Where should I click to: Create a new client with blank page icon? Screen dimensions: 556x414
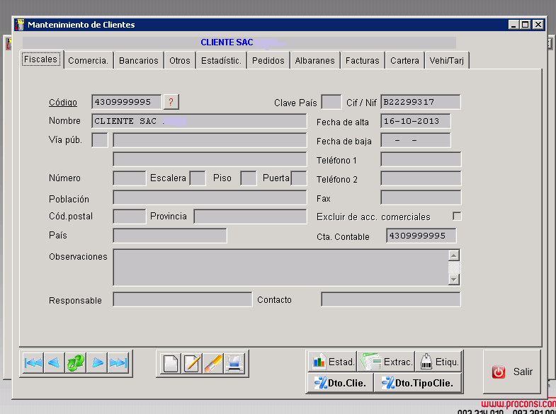171,363
